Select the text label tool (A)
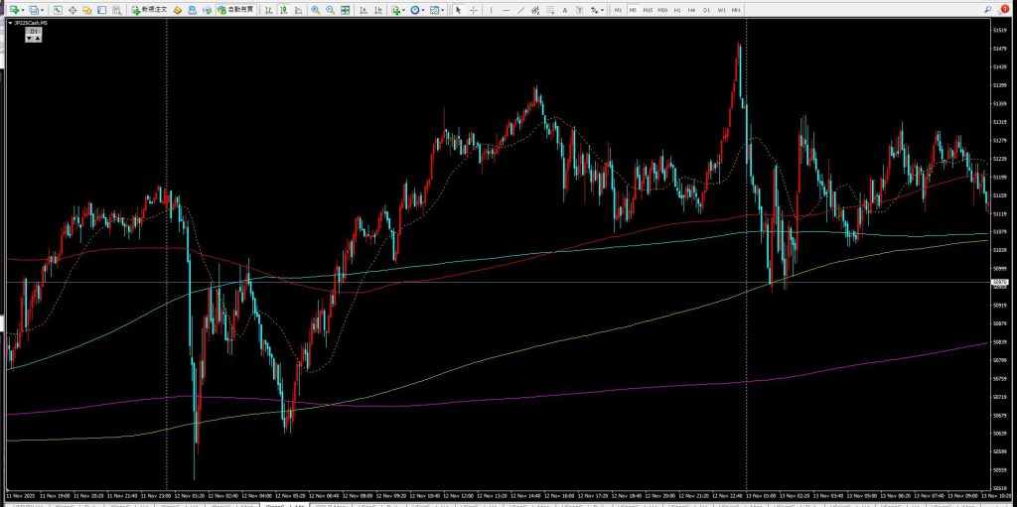Image resolution: width=1017 pixels, height=507 pixels. tap(564, 10)
